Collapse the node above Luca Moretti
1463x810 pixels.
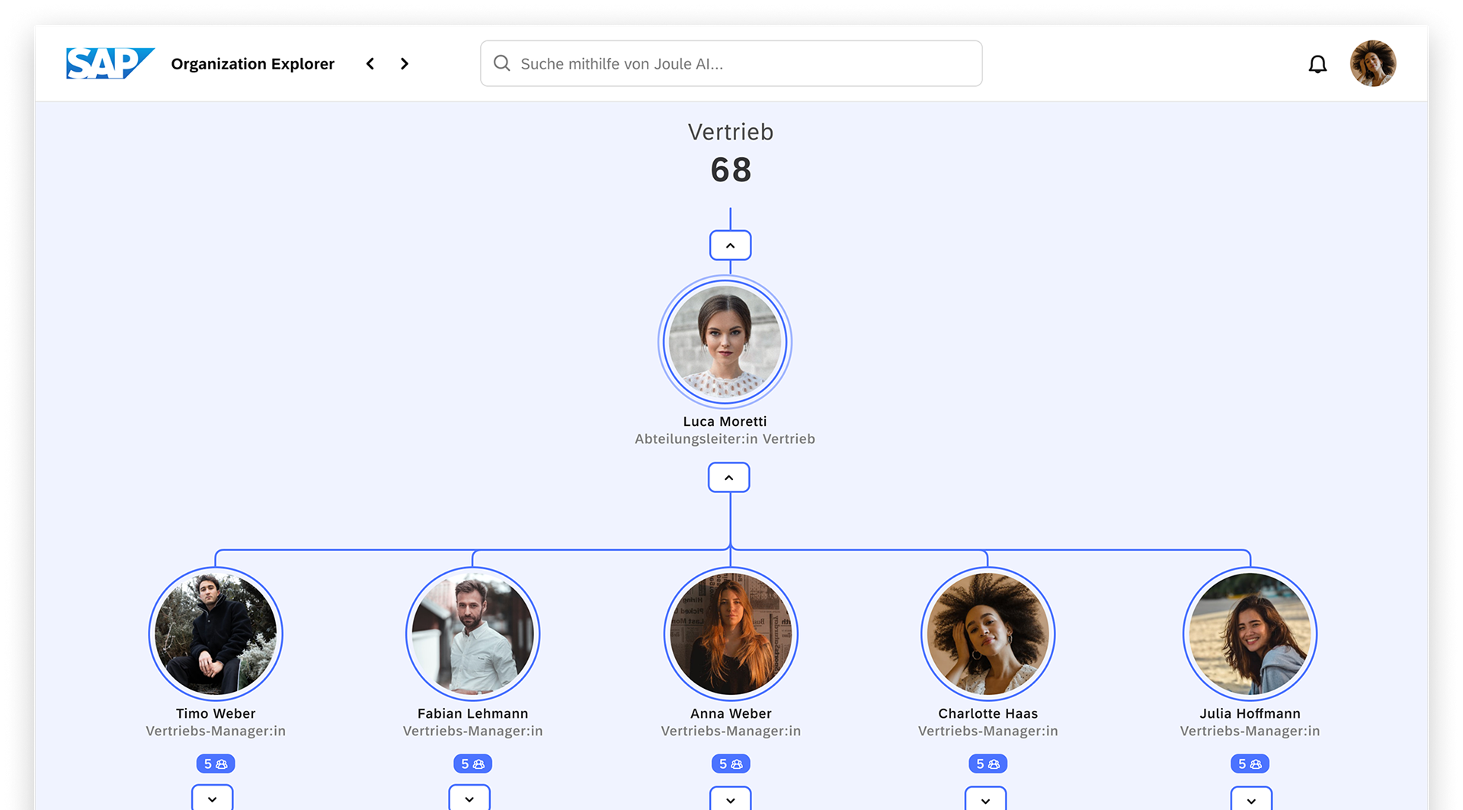coord(730,245)
